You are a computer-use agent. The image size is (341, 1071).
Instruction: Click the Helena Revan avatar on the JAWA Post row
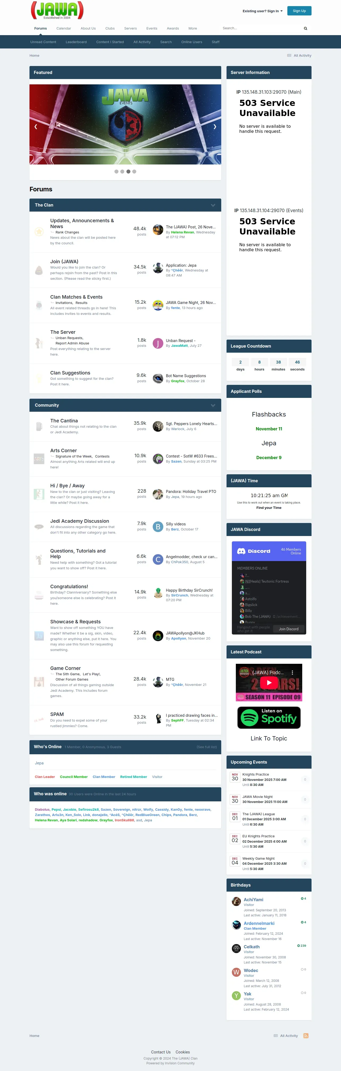[x=158, y=229]
